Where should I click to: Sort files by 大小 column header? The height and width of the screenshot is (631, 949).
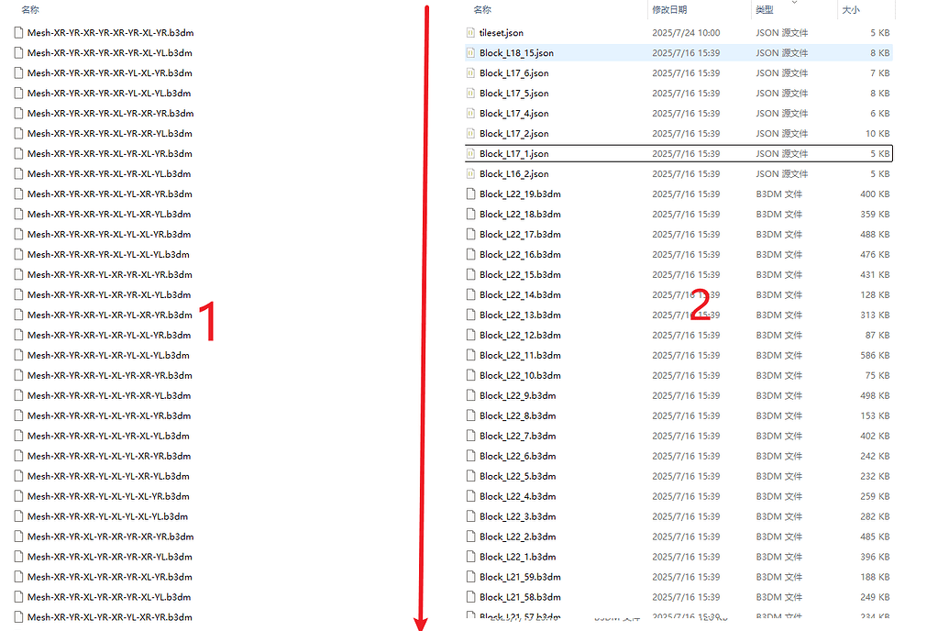[x=851, y=10]
